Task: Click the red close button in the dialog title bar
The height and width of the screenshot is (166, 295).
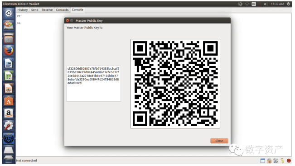Action: click(68, 21)
